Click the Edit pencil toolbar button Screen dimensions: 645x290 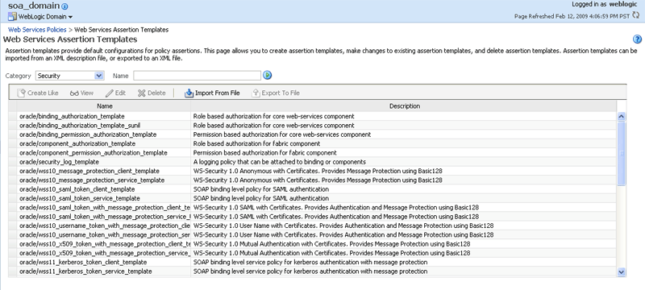115,93
